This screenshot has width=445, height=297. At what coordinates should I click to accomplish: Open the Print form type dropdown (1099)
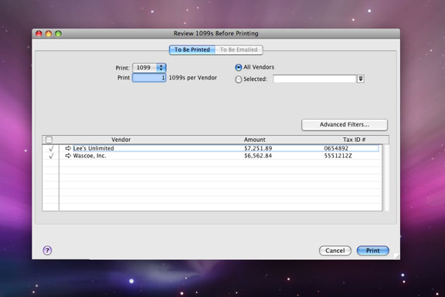point(149,68)
